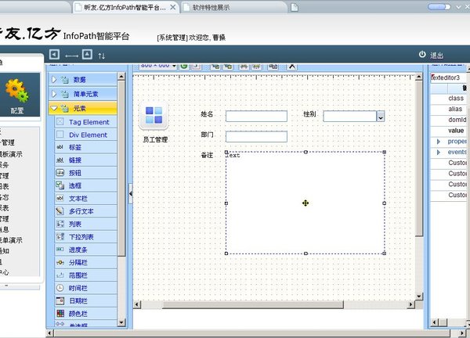Expand the 简单元素 category

click(x=83, y=94)
